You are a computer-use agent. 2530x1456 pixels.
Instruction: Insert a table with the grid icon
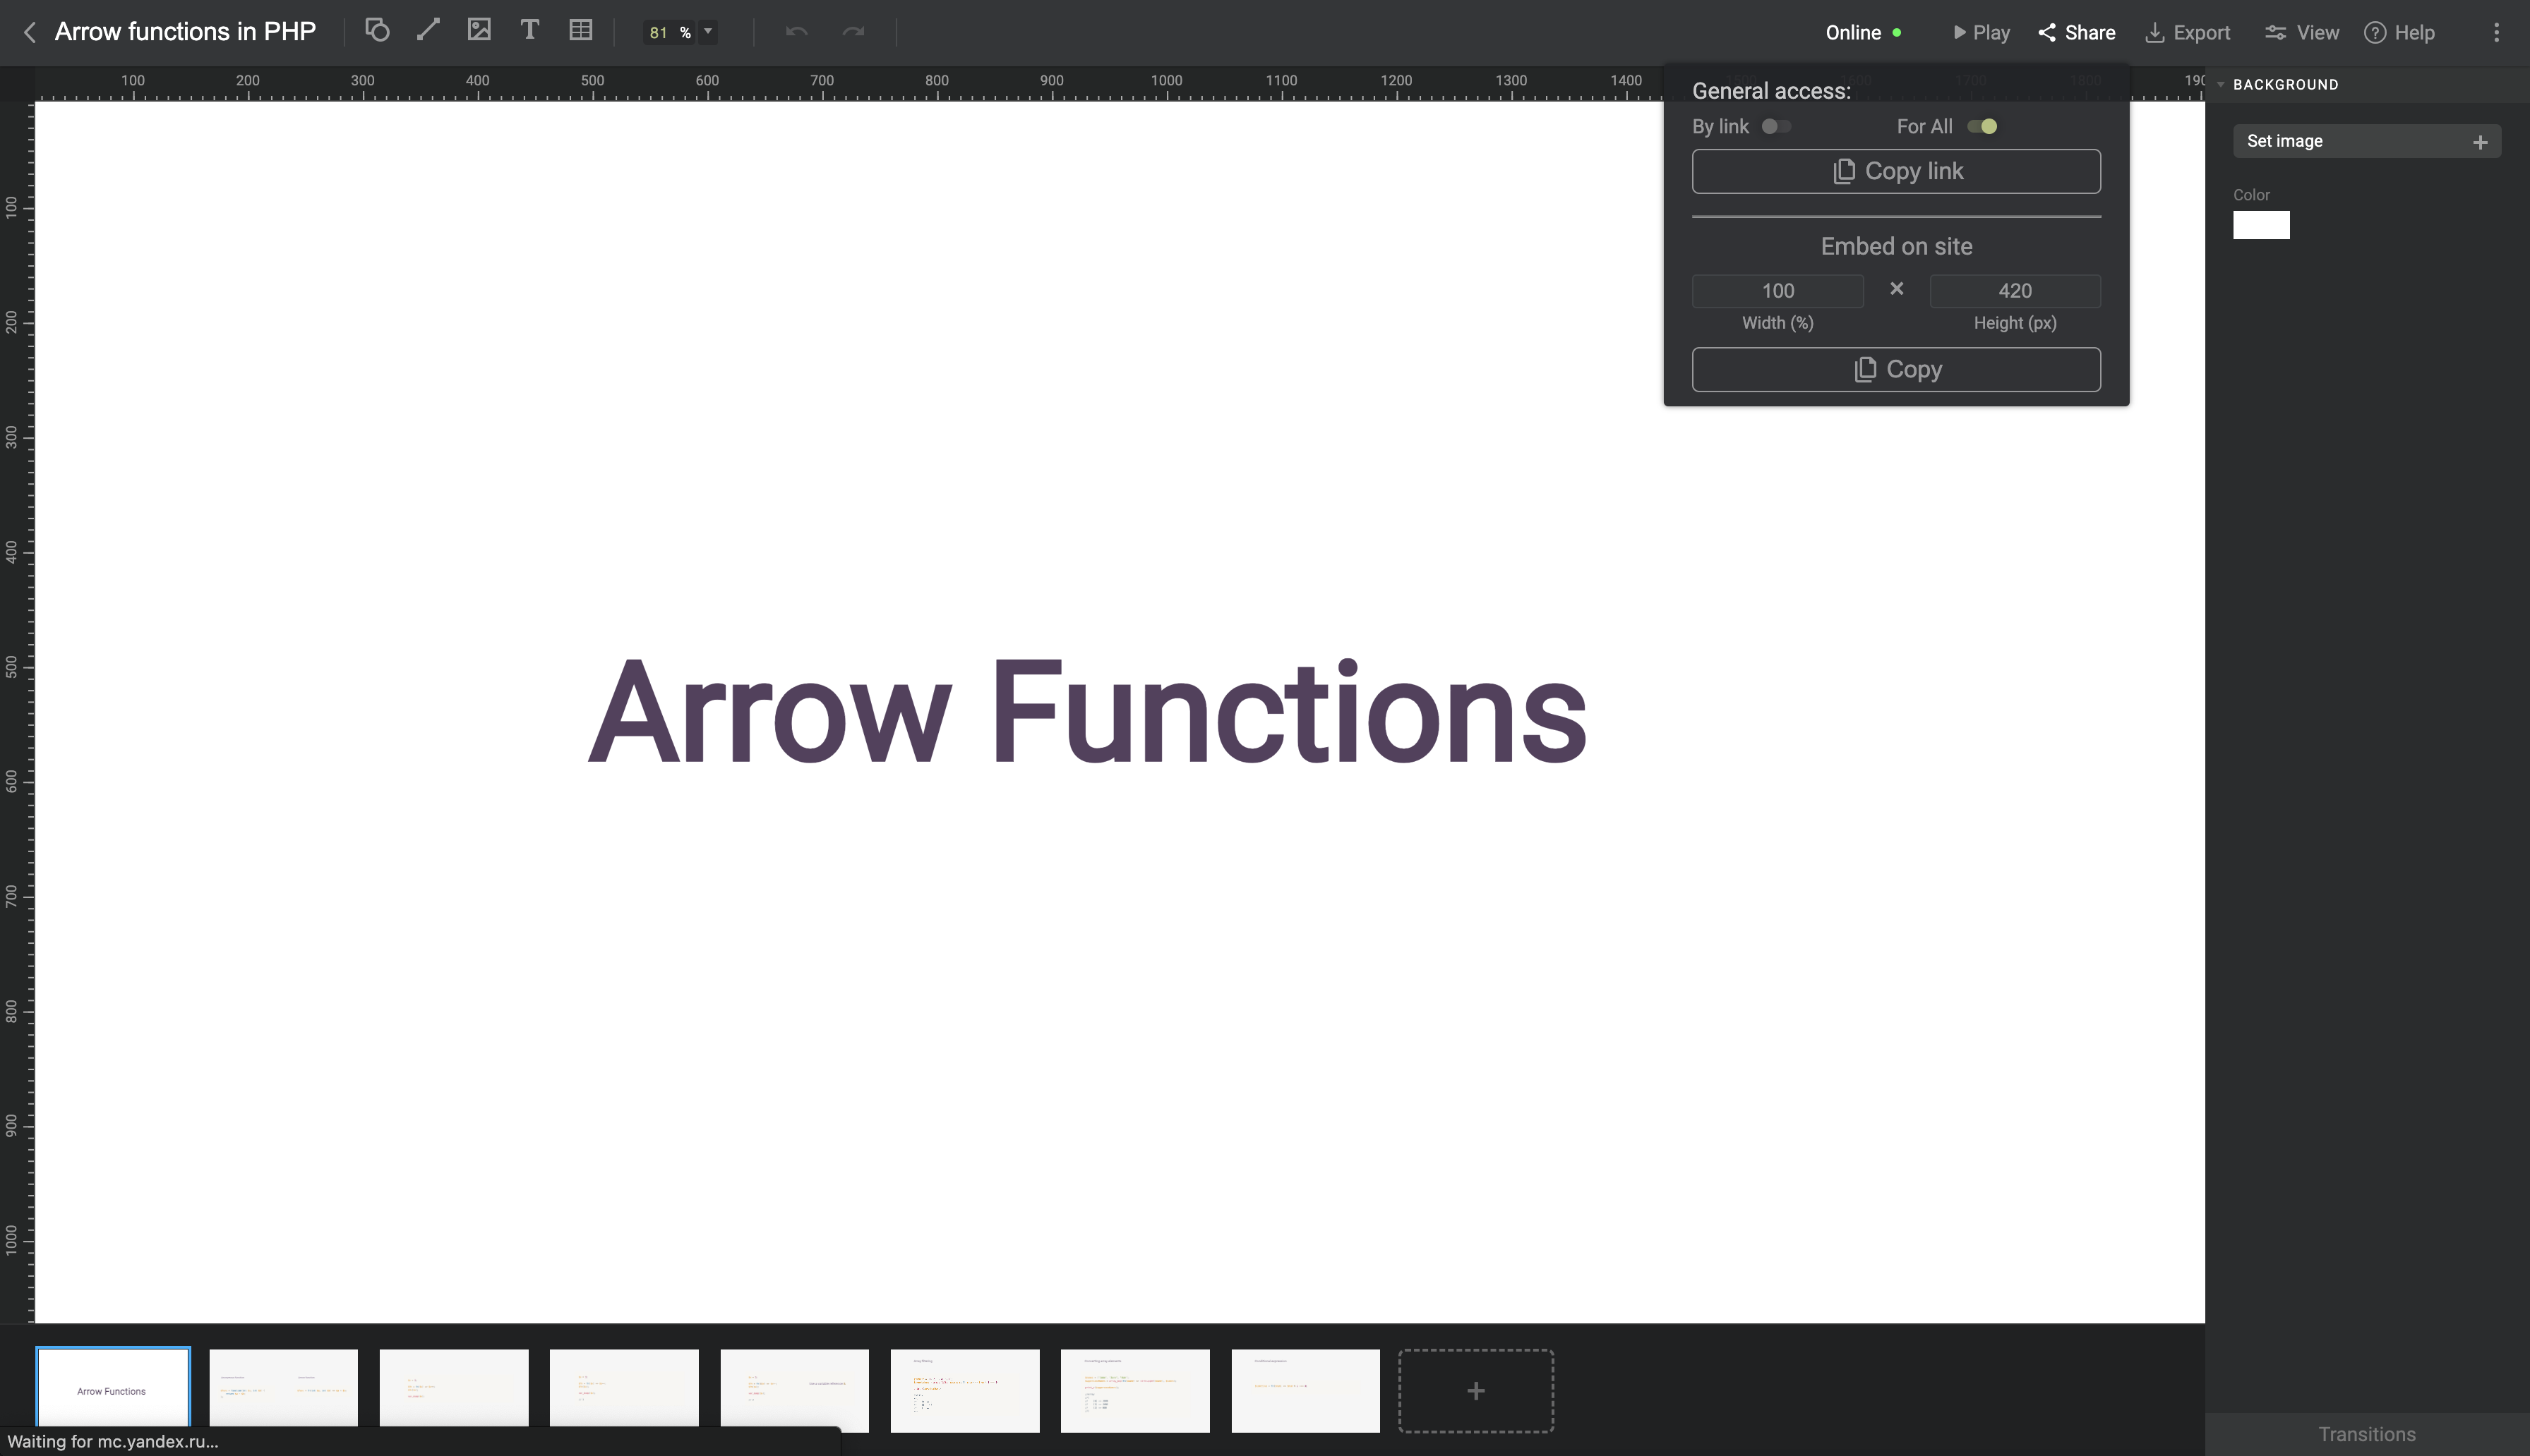580,30
